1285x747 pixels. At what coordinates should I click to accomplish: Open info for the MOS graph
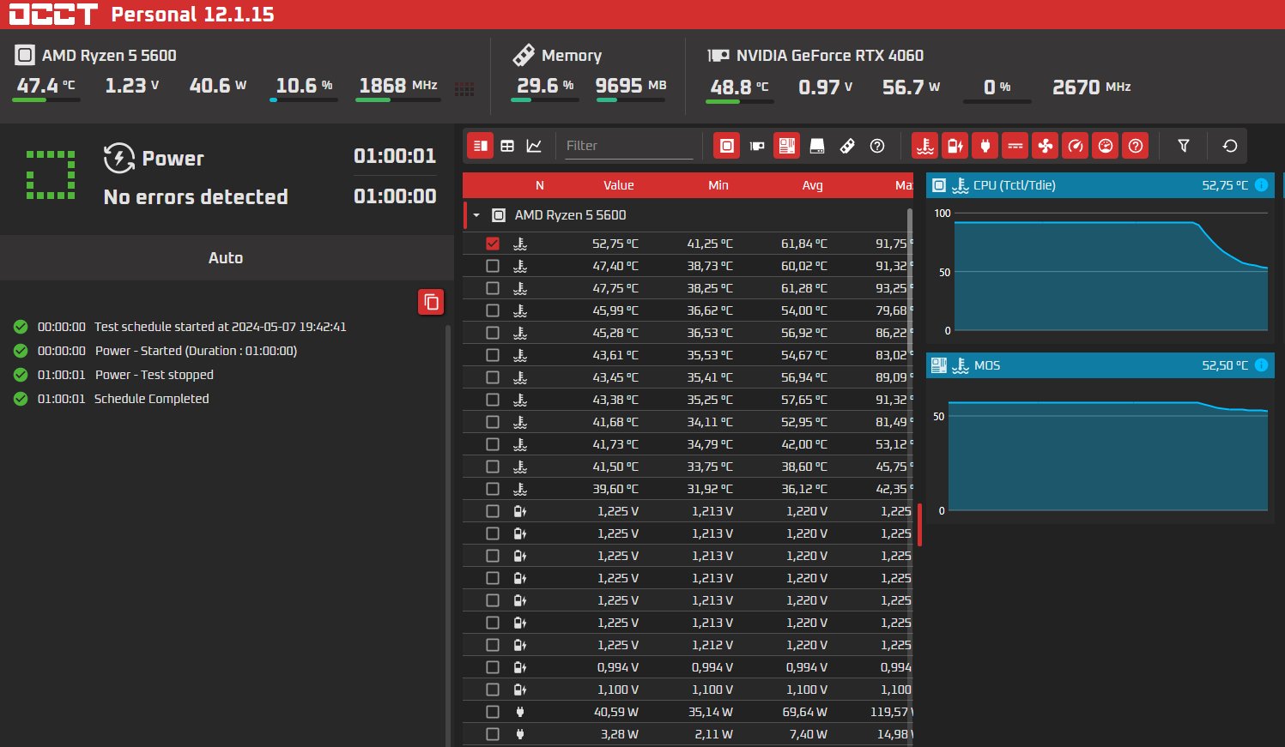pyautogui.click(x=1261, y=365)
